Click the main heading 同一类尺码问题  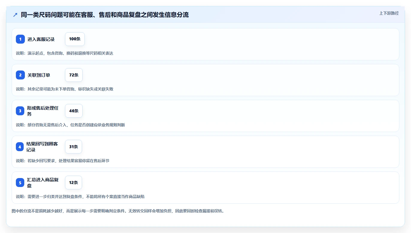[105, 15]
